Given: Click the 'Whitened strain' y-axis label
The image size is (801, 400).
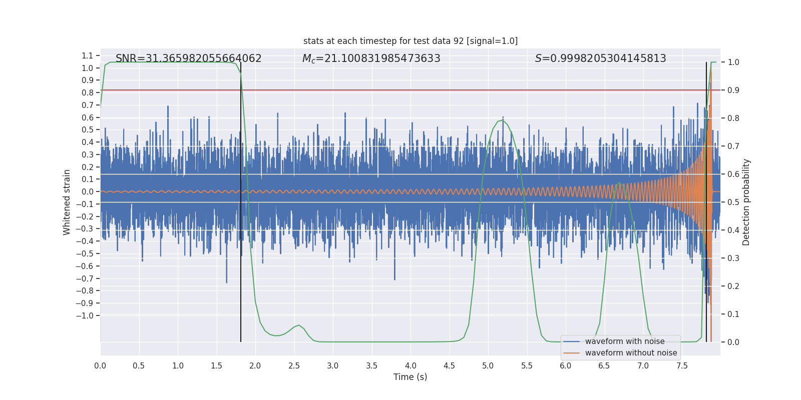Looking at the screenshot, I should coord(67,202).
